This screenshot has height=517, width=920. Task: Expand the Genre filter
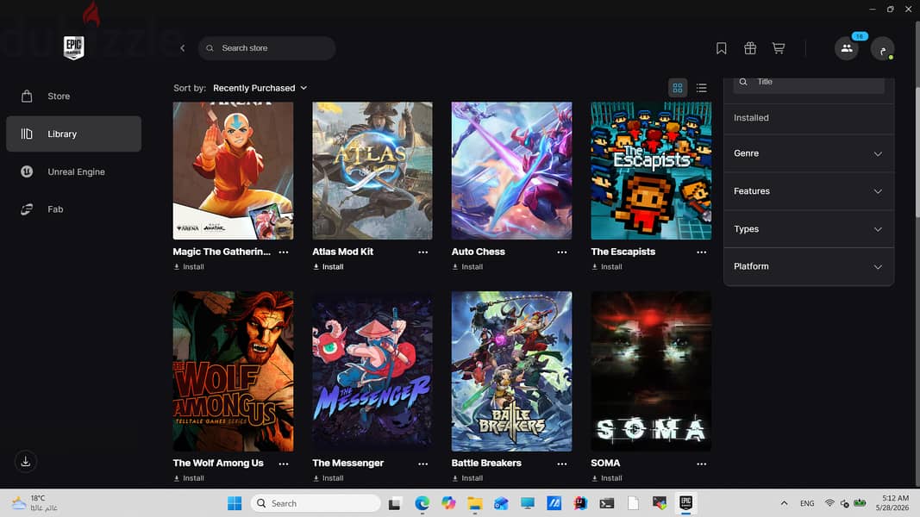coord(809,153)
